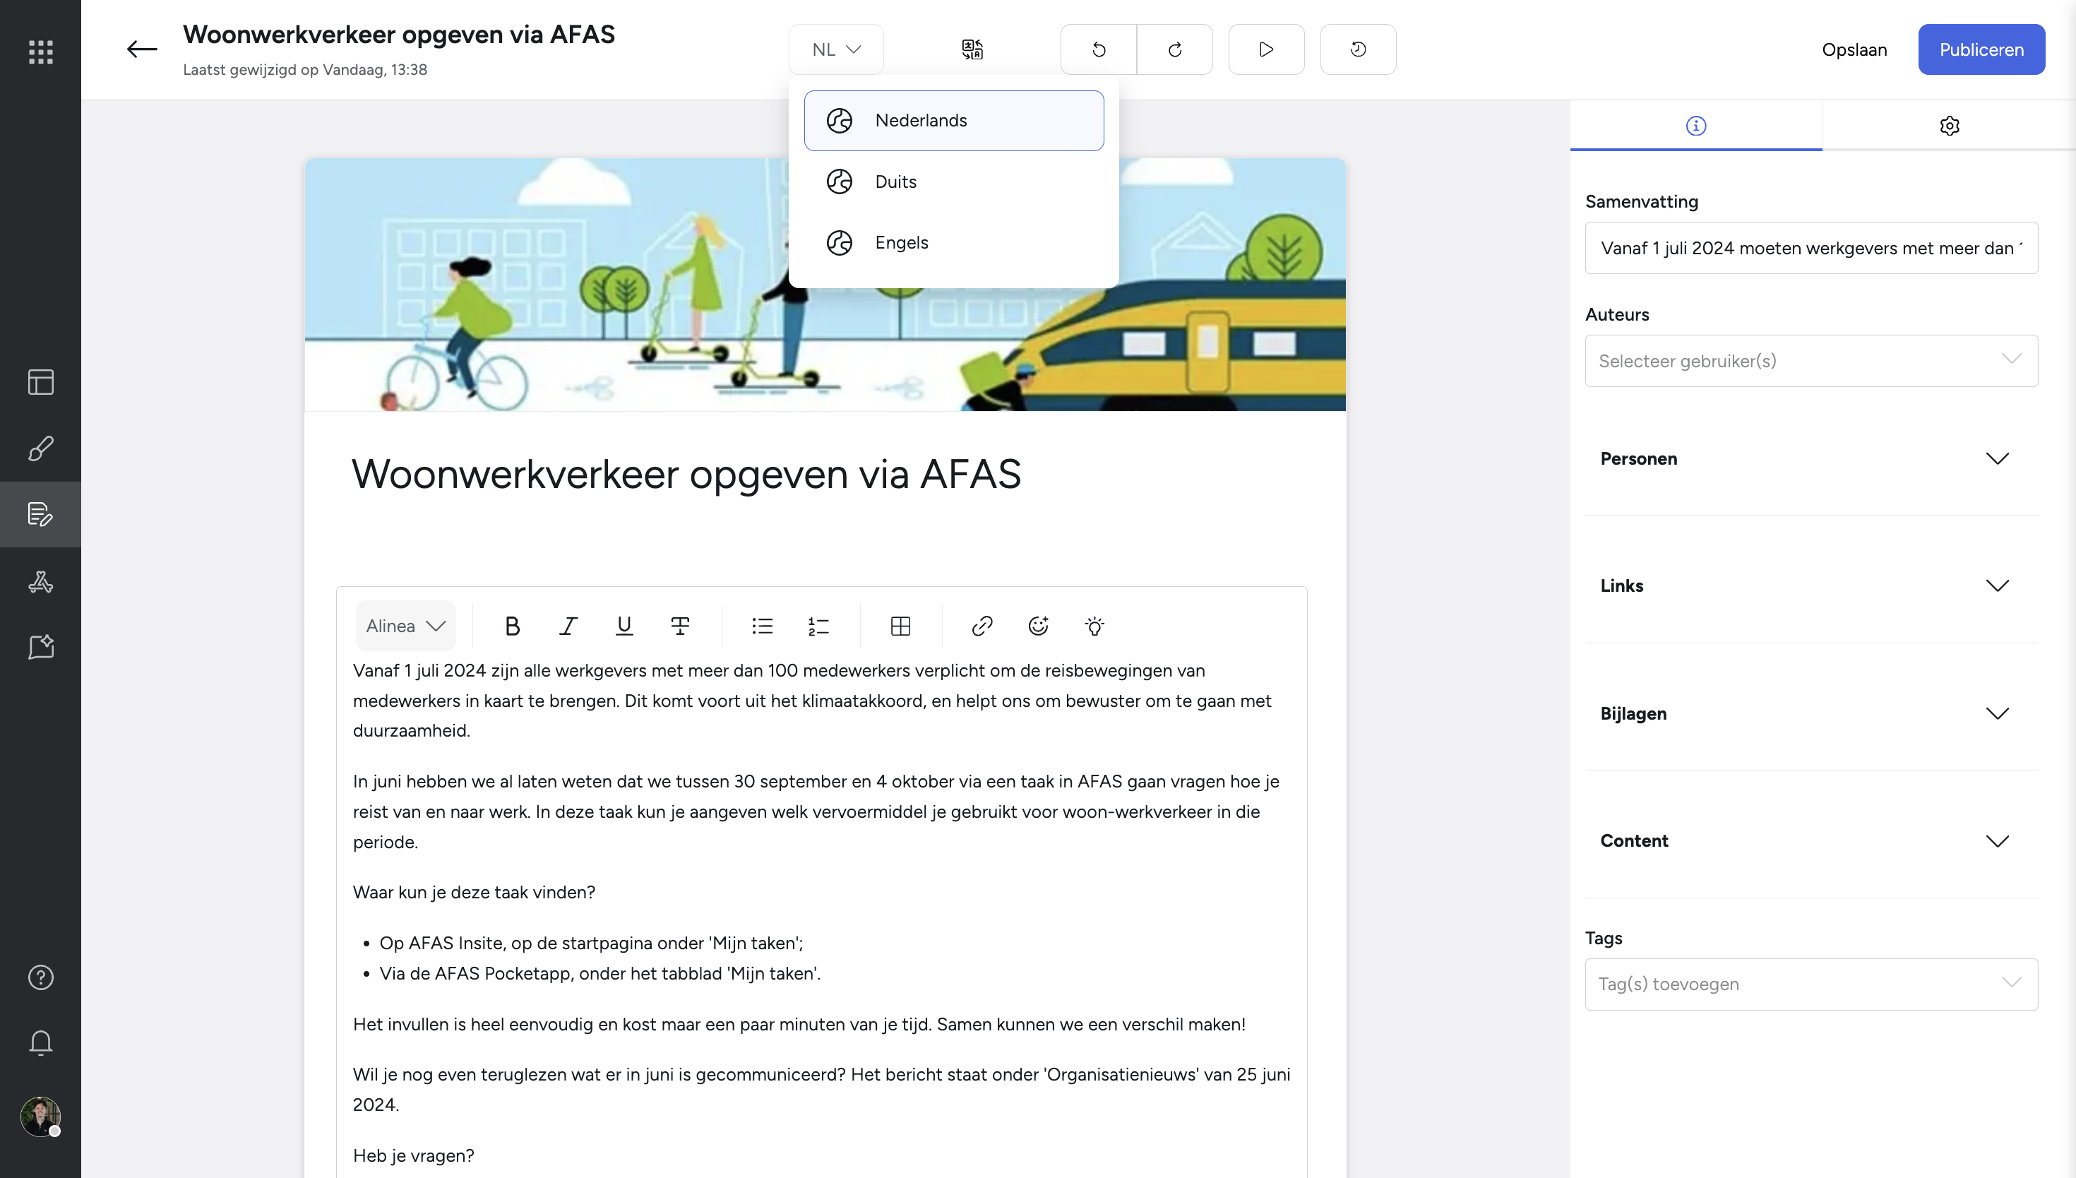This screenshot has height=1178, width=2076.
Task: Click the article title heading
Action: (x=686, y=473)
